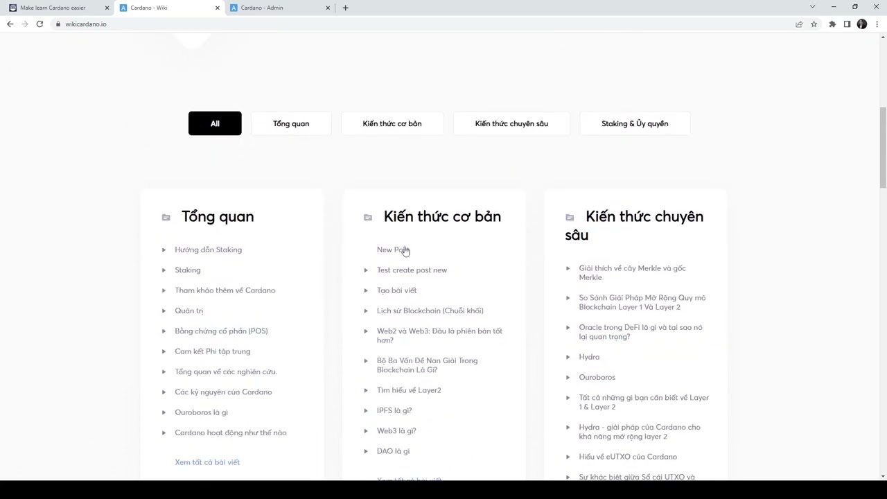Click the page vertical scrollbar
The width and height of the screenshot is (887, 499).
pyautogui.click(x=883, y=147)
